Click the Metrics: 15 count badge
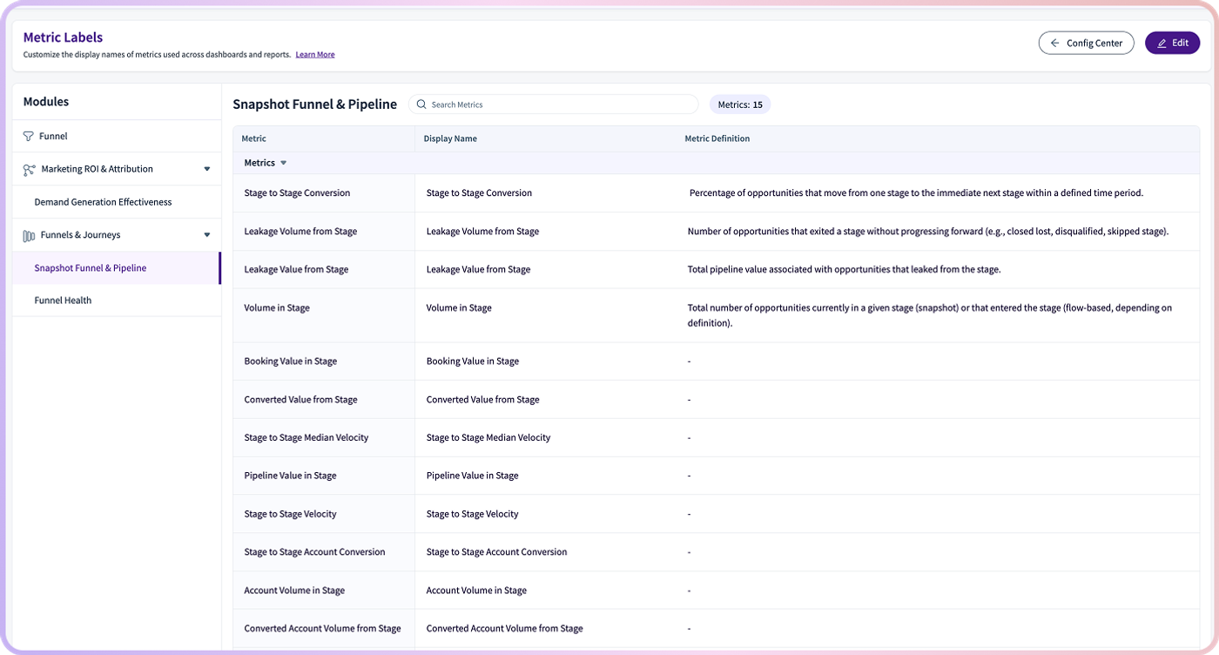Screen dimensions: 1219x655 coord(740,105)
